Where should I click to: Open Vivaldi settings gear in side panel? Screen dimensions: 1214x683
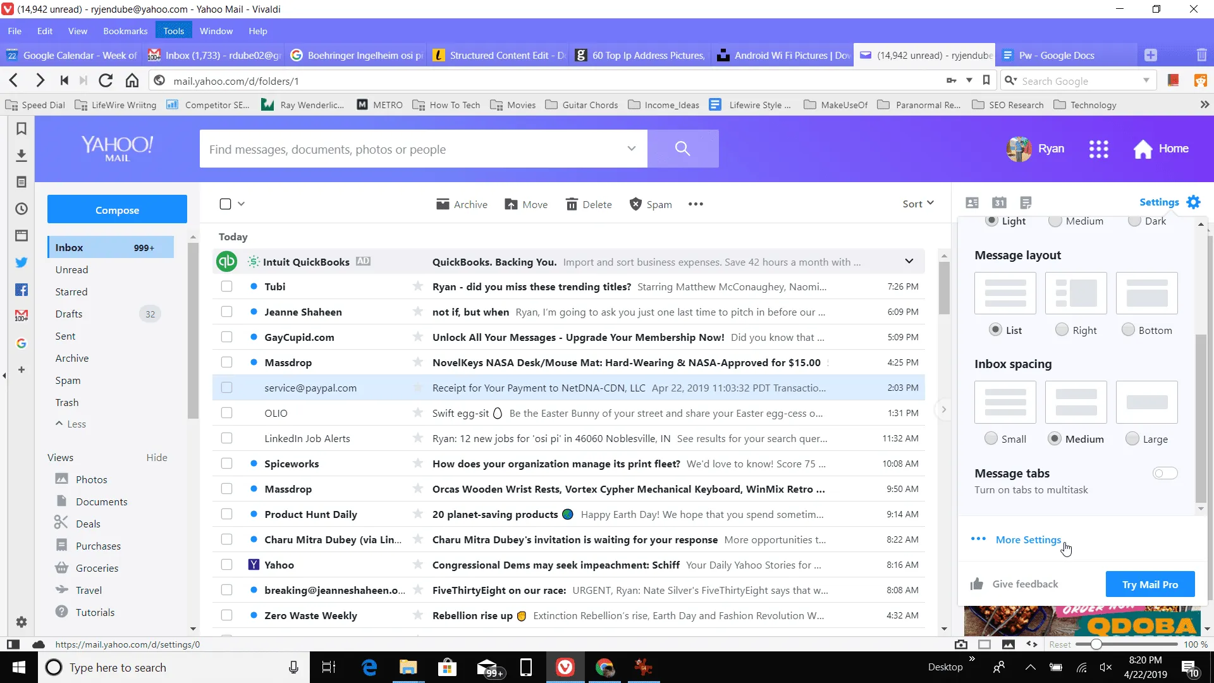coord(21,622)
